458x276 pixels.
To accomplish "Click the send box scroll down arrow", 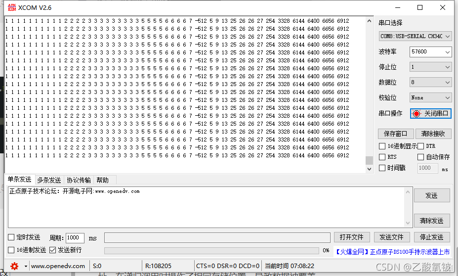I will [408, 223].
